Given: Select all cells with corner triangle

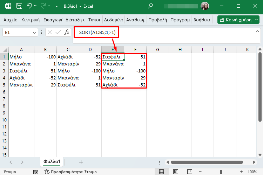Looking at the screenshot, I should 5,50.
